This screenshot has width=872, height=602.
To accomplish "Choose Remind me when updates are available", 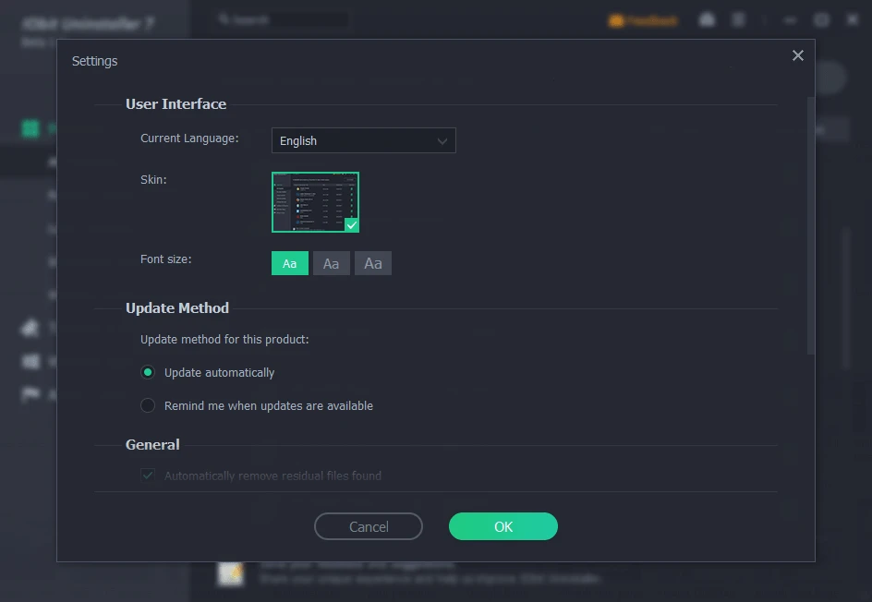I will 148,405.
